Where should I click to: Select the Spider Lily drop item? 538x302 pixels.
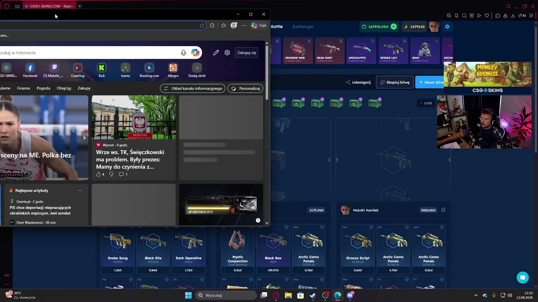tap(393, 50)
